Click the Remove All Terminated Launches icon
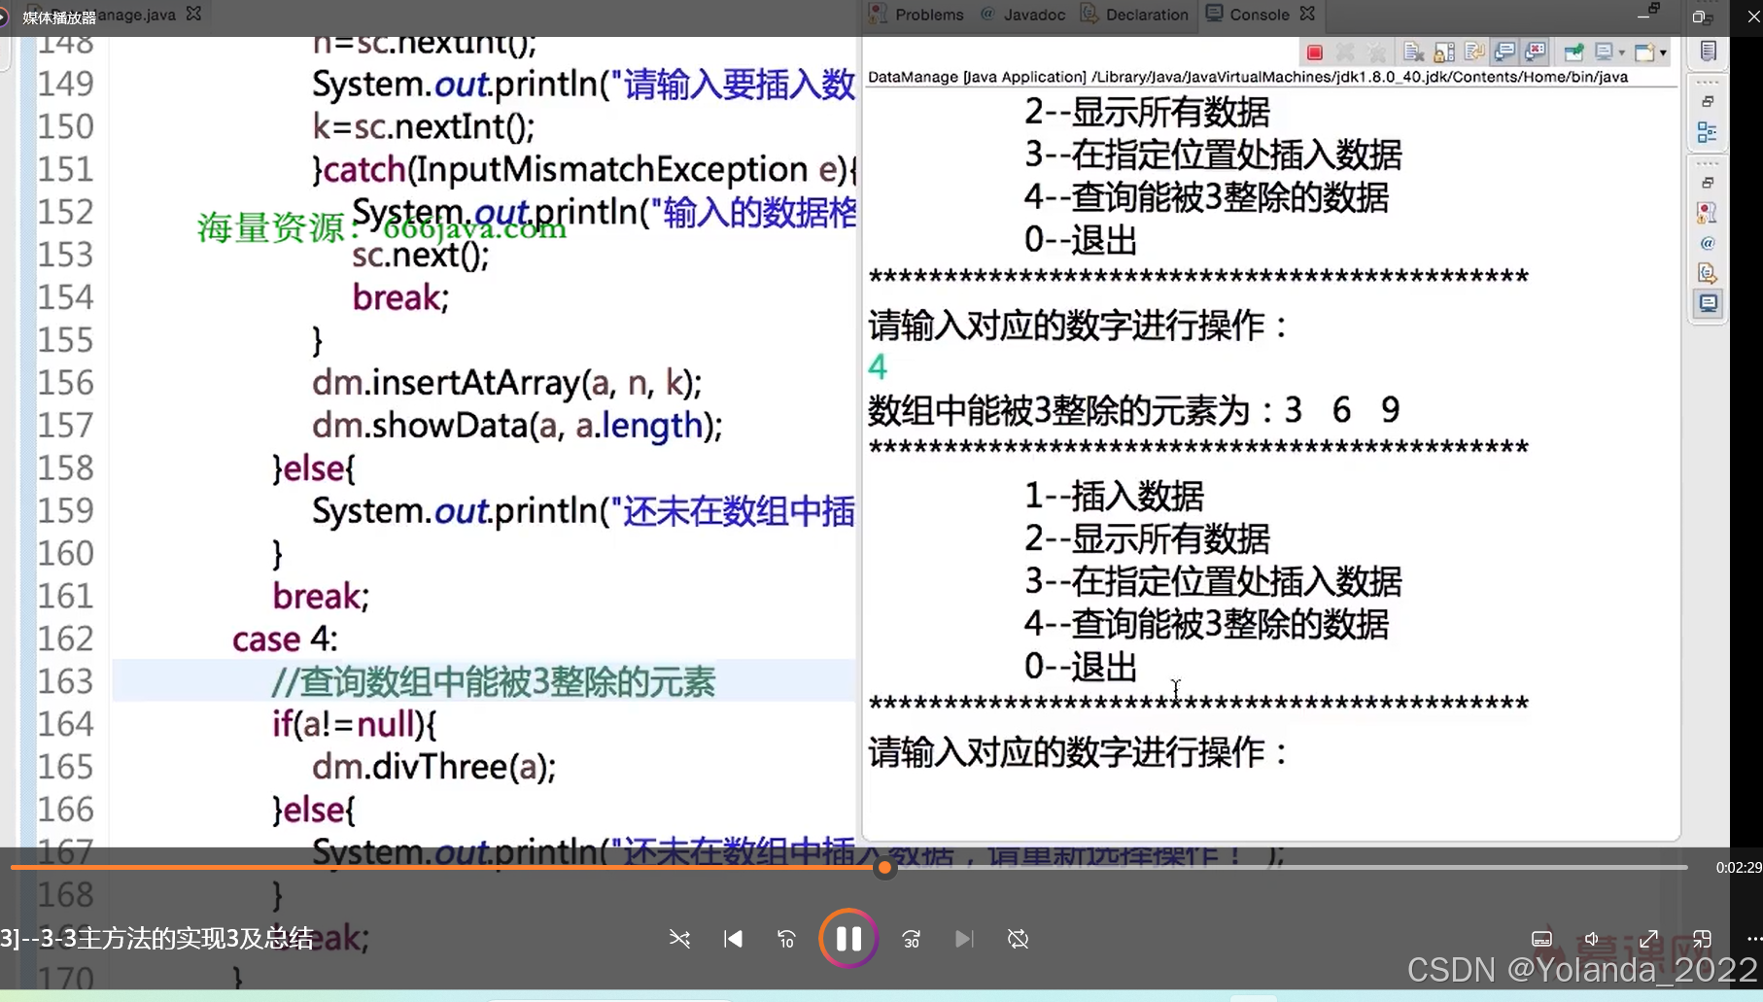This screenshot has width=1763, height=1002. coord(1376,52)
